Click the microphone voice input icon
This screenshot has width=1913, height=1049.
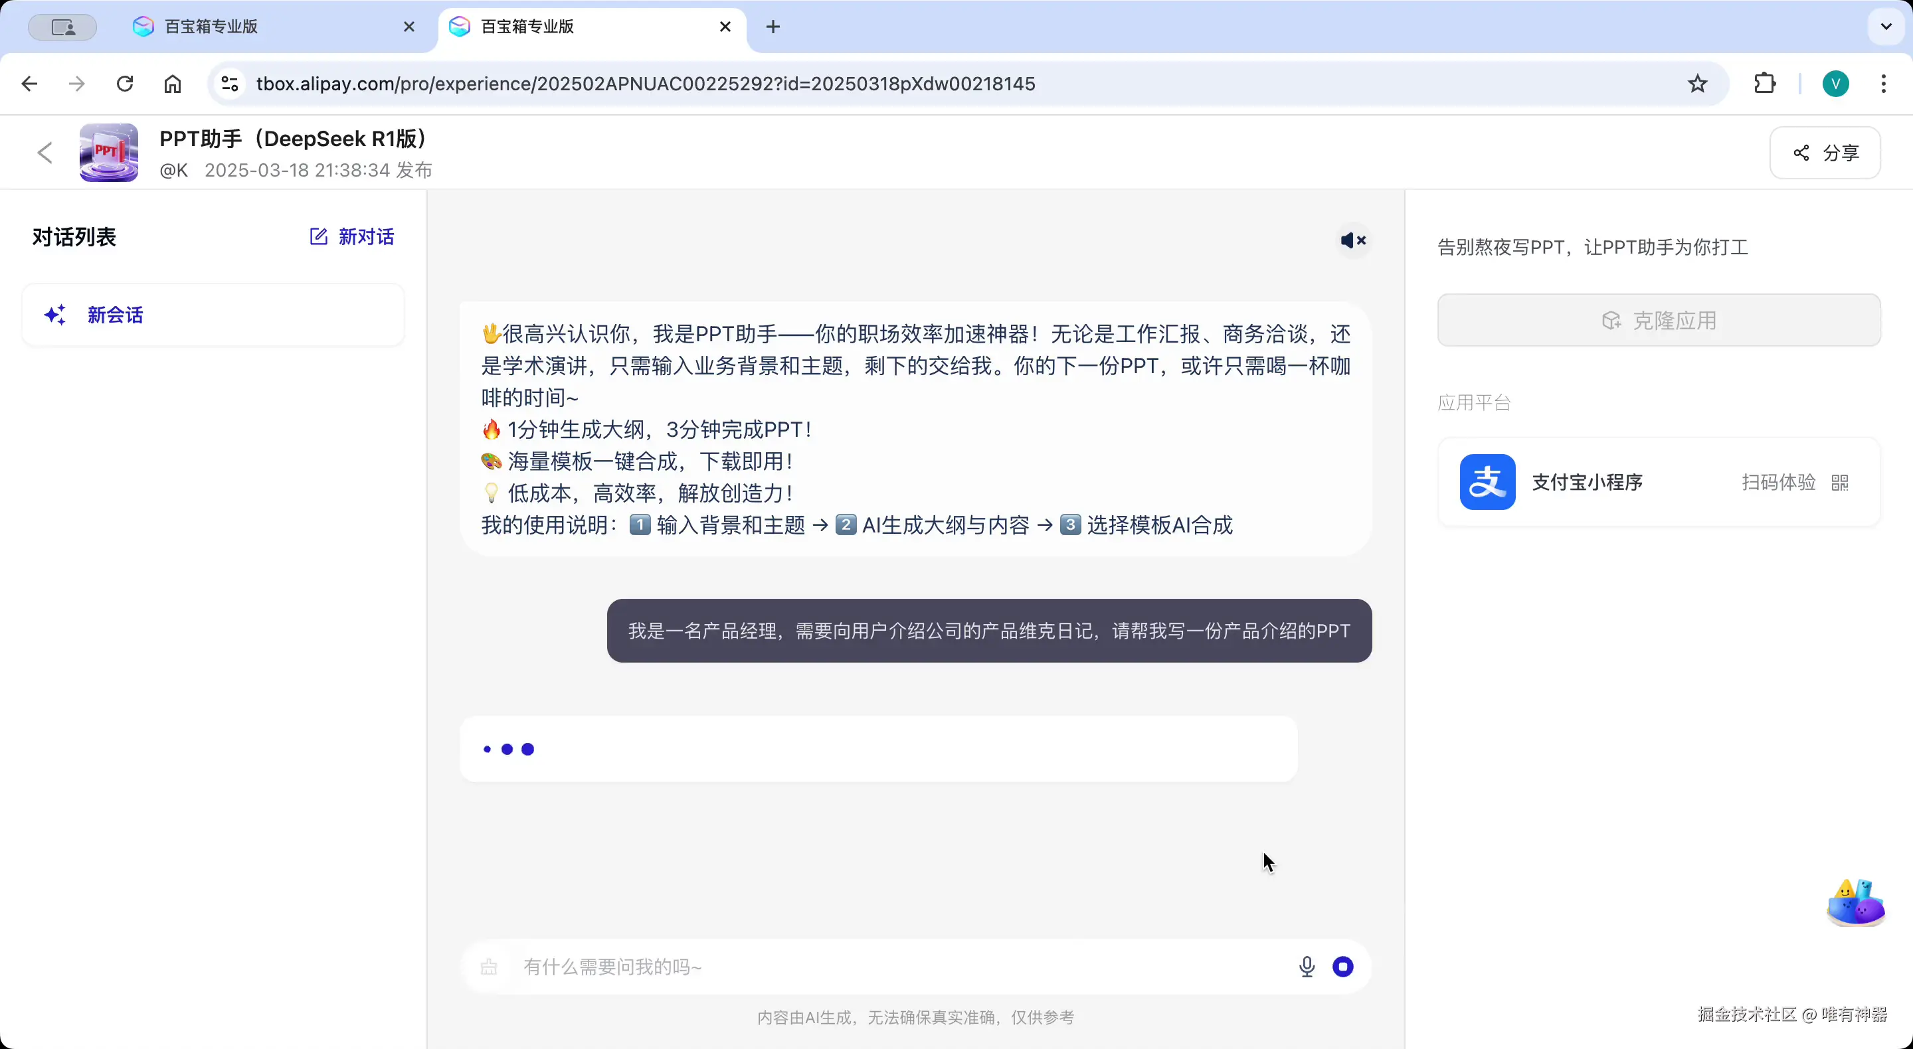click(x=1307, y=967)
